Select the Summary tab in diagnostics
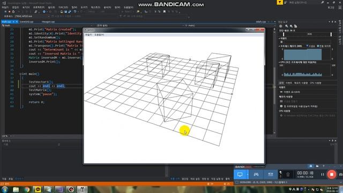 pyautogui.click(x=281, y=83)
